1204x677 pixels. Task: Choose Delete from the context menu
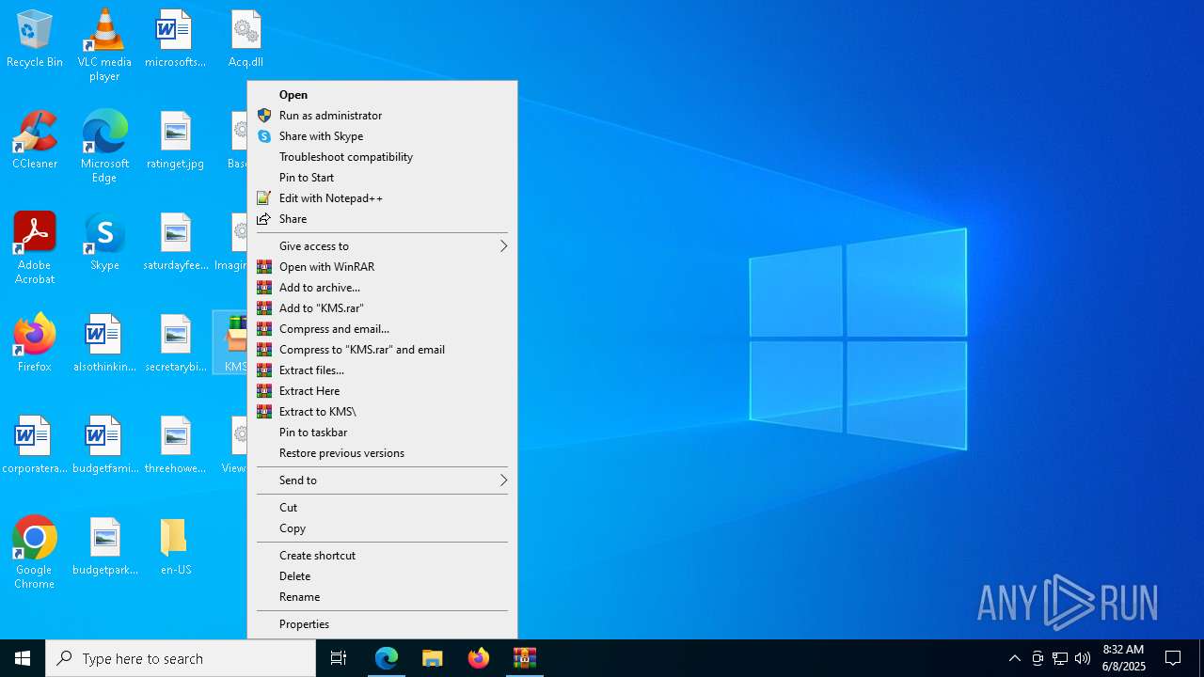[382, 576]
